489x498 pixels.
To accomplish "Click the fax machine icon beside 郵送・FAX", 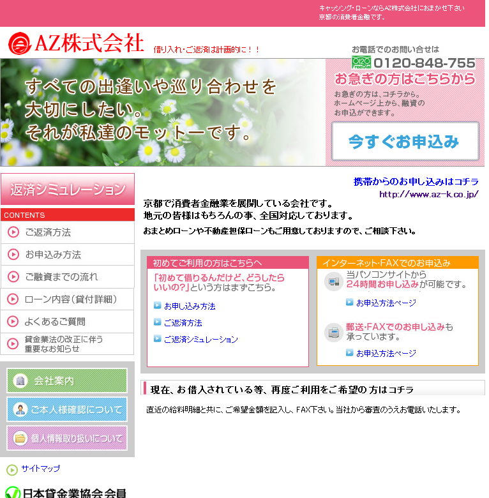I will coord(334,333).
